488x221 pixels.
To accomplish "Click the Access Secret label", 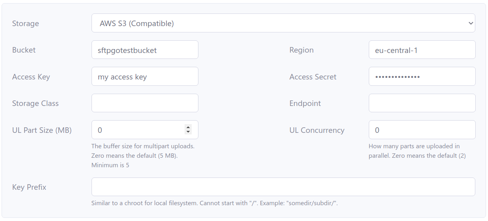I will point(313,77).
